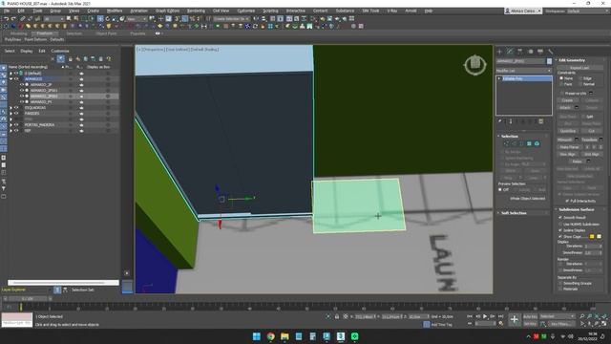Collapse the ARMARIOS layer tree
Viewport: 611px width, 344px height.
(11, 78)
